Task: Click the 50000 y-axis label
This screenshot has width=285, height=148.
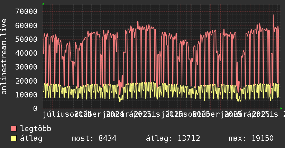Action: pyautogui.click(x=26, y=39)
